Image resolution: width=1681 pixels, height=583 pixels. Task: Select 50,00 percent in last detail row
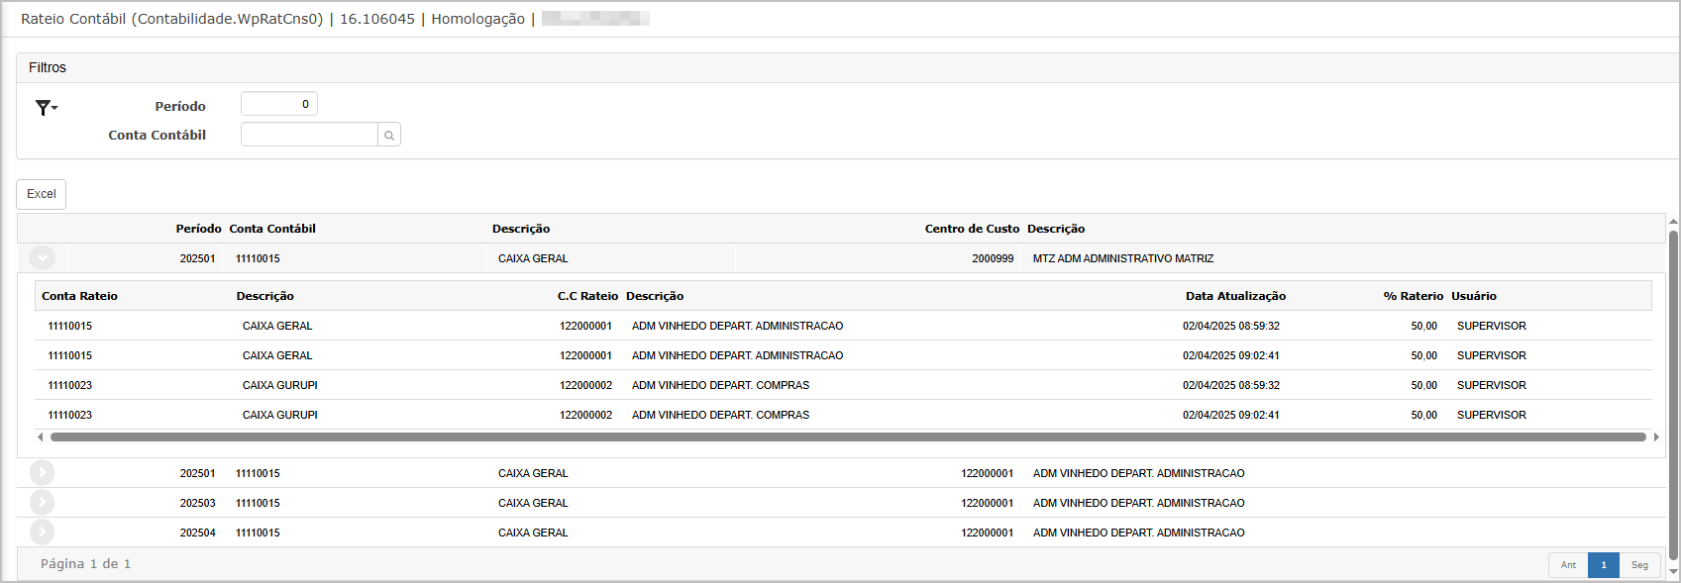[x=1423, y=415]
